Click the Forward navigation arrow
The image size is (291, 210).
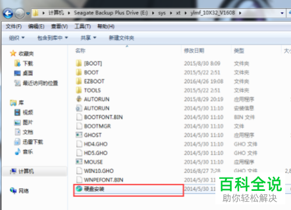[x=20, y=13]
